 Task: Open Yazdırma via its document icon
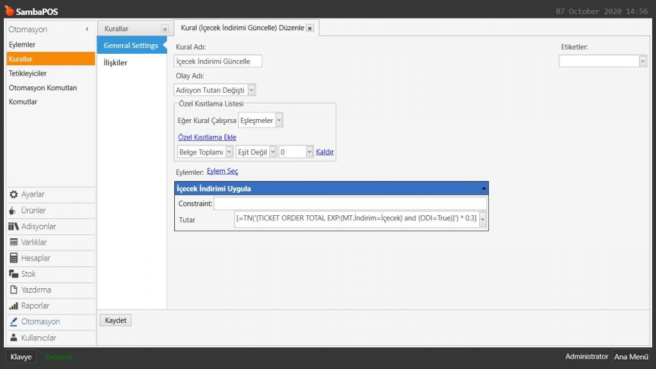tap(13, 290)
